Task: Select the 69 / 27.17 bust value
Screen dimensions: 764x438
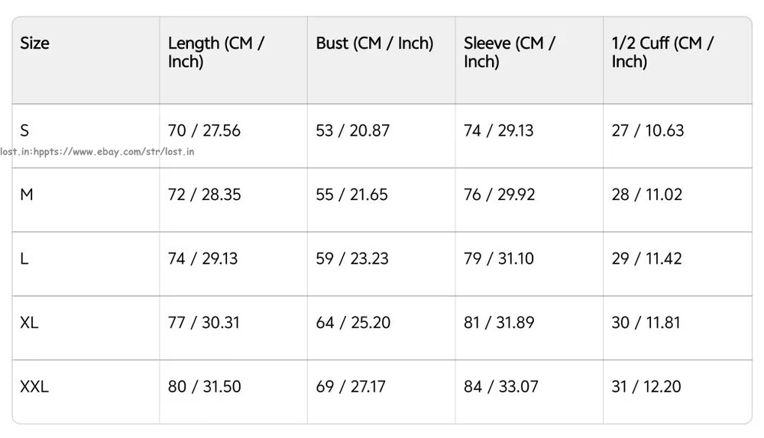Action: click(x=351, y=387)
